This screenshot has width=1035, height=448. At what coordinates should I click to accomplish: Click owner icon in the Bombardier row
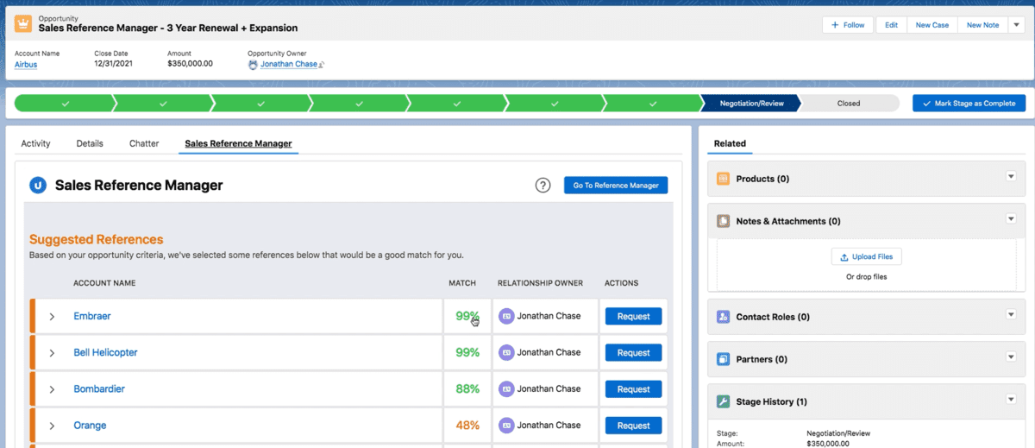pos(506,388)
